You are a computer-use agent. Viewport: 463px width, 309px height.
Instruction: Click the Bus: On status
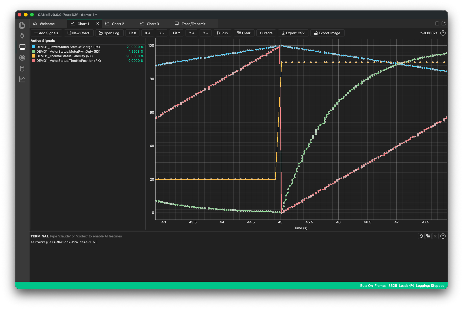tap(366, 286)
